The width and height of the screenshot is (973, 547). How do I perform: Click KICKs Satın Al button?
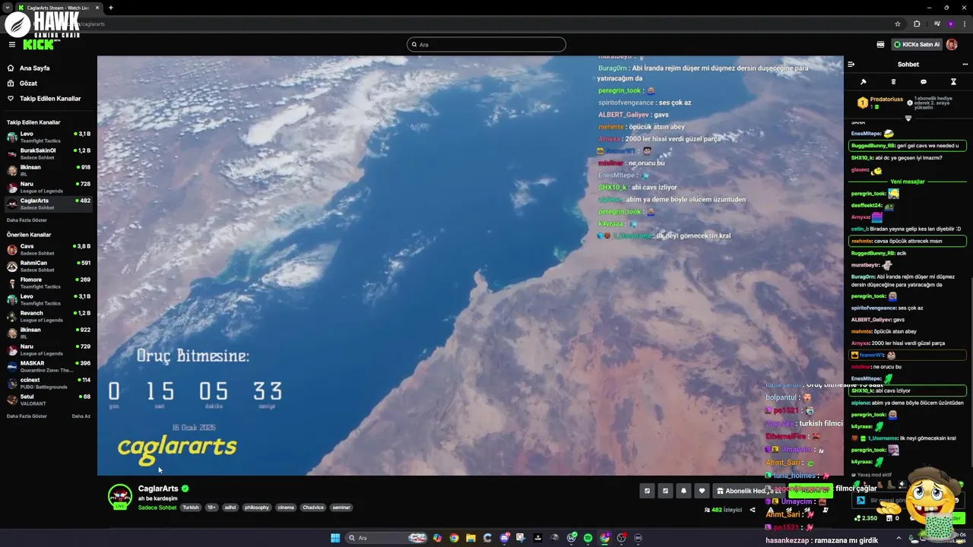point(917,45)
